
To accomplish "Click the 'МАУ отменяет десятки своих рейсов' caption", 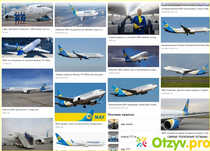I will (x=185, y=90).
